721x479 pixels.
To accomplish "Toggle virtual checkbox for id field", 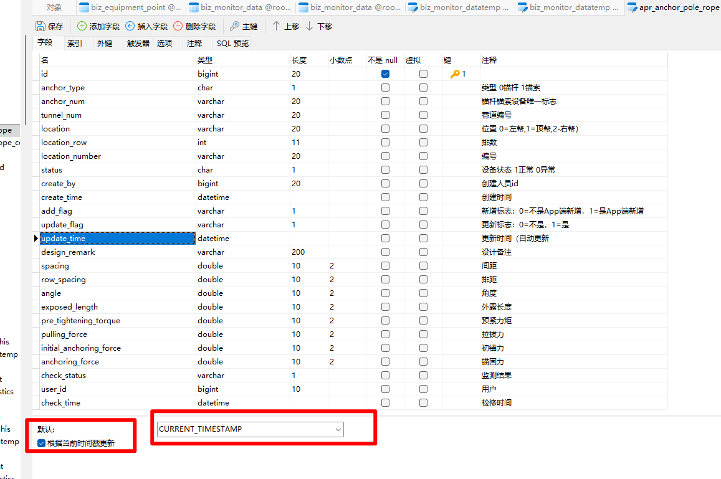I will pyautogui.click(x=424, y=74).
